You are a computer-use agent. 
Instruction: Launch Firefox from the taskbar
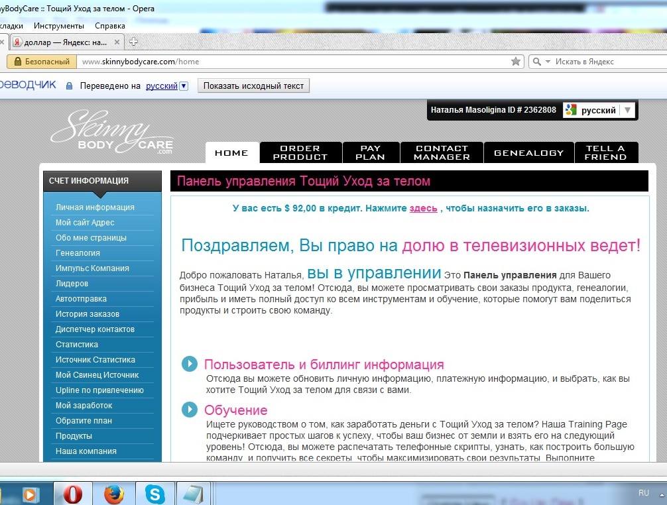point(114,494)
